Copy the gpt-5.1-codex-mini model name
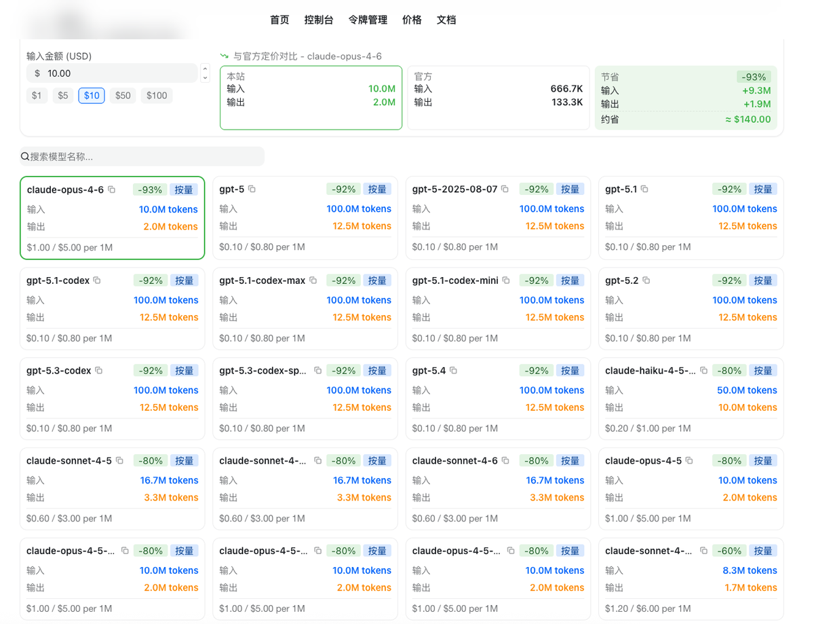814x624 pixels. pos(505,280)
